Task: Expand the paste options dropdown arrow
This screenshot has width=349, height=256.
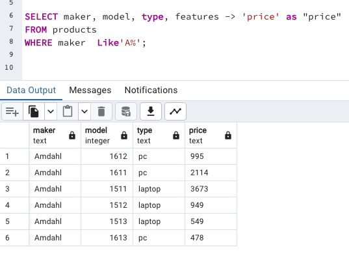Action: (84, 111)
